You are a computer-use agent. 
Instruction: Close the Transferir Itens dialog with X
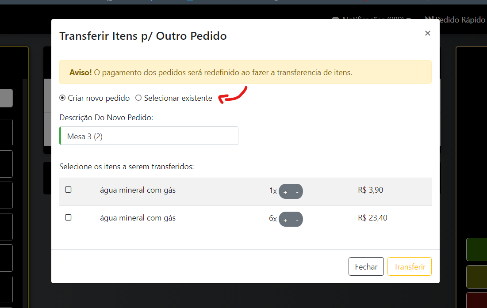point(427,33)
